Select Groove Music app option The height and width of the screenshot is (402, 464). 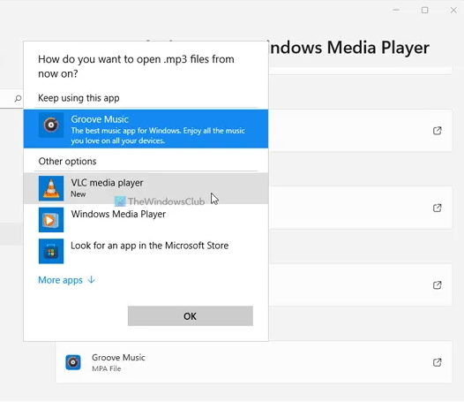click(x=146, y=129)
